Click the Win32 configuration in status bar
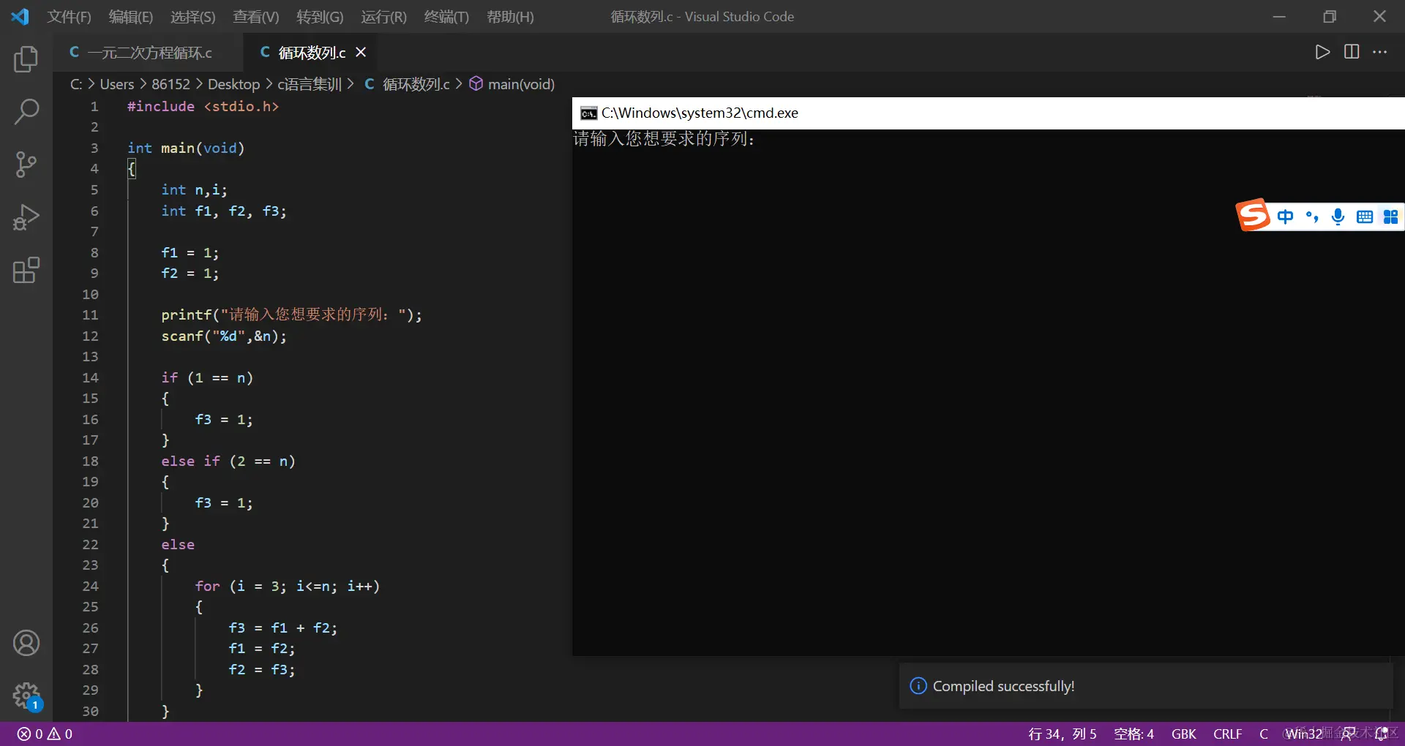Viewport: 1405px width, 746px height. [1303, 734]
